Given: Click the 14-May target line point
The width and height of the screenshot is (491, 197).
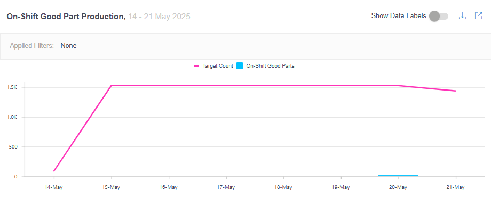Looking at the screenshot, I should 54,171.
